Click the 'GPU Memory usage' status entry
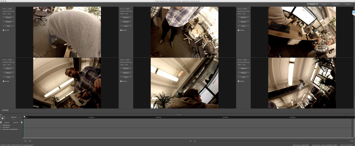This screenshot has width=355, height=146. click(x=325, y=145)
